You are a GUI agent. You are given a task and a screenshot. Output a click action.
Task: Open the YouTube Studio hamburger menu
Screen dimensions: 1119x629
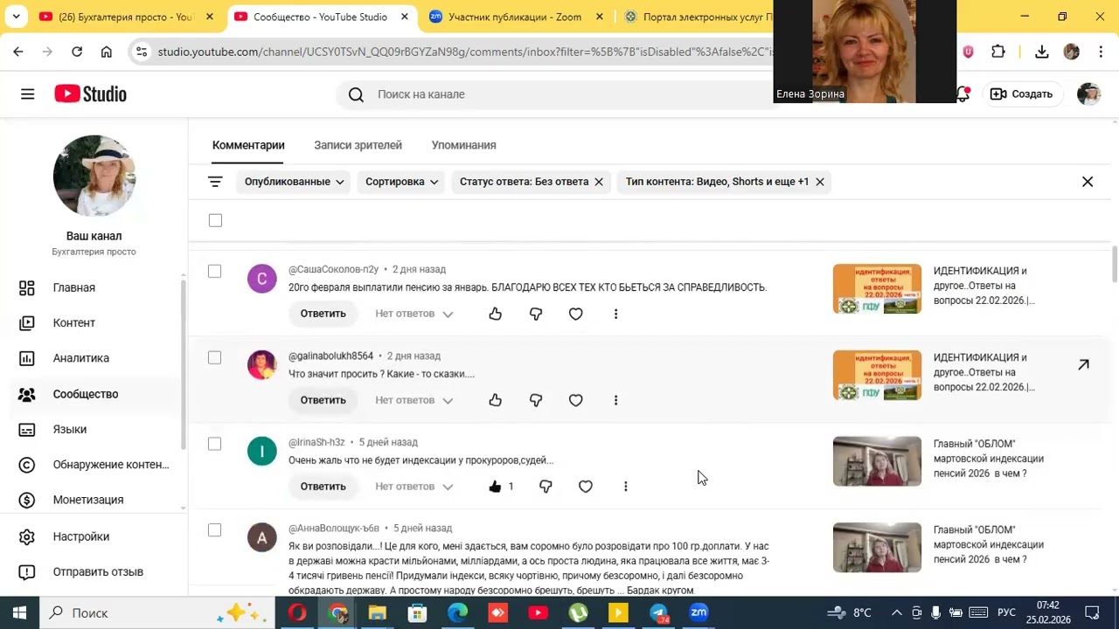click(28, 94)
